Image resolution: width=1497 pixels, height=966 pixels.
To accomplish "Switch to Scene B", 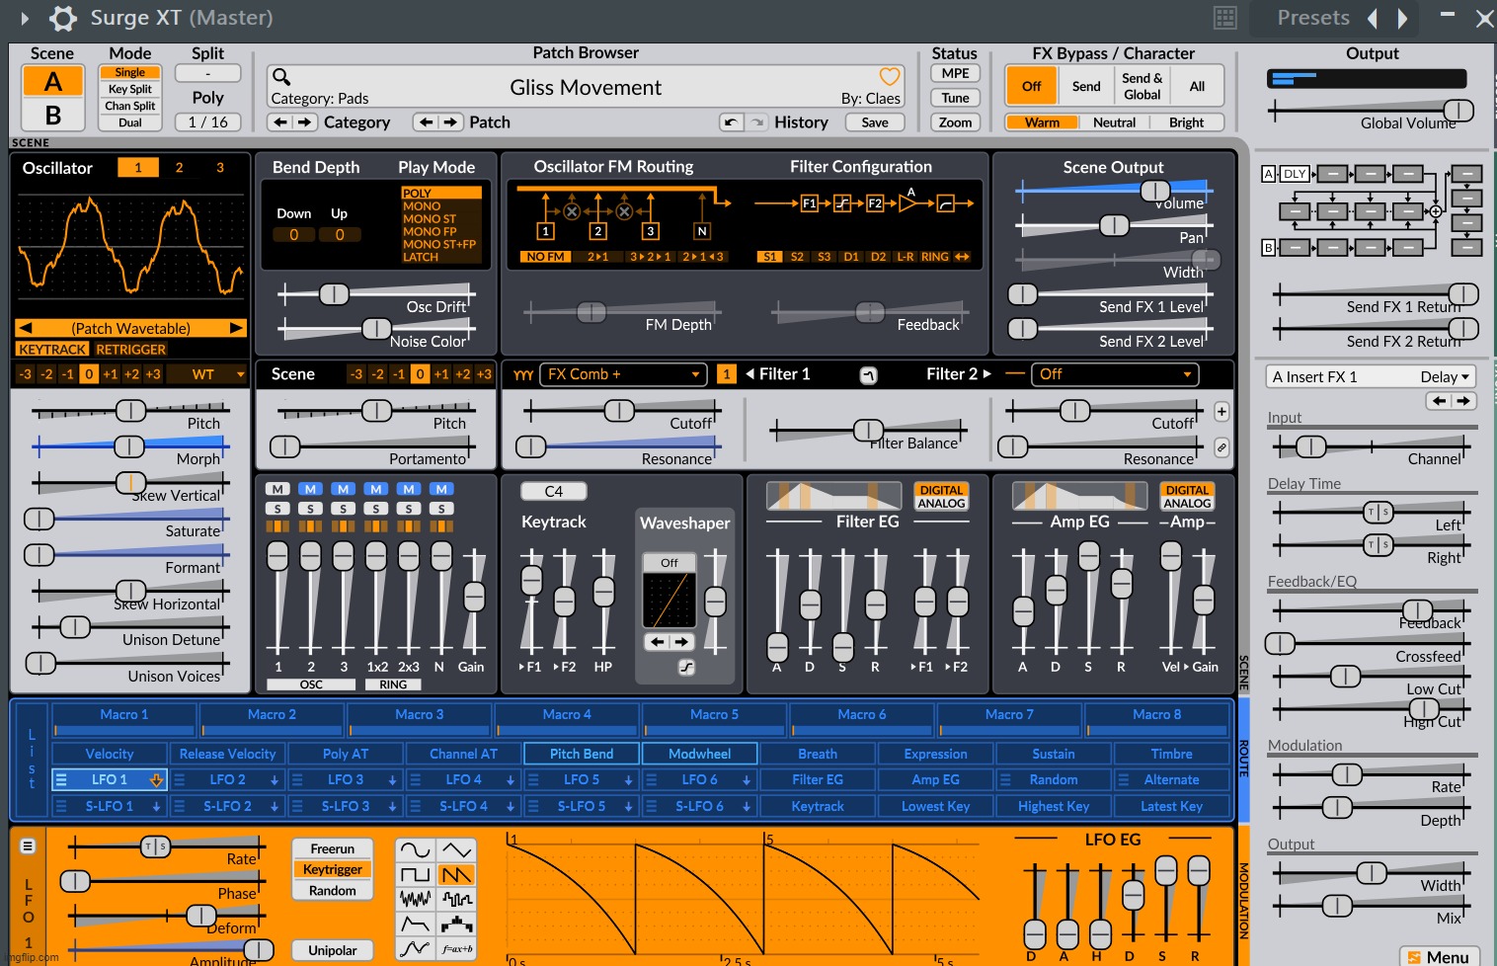I will (53, 116).
